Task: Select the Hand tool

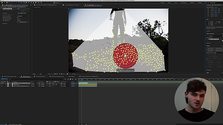Action: tap(7, 2)
